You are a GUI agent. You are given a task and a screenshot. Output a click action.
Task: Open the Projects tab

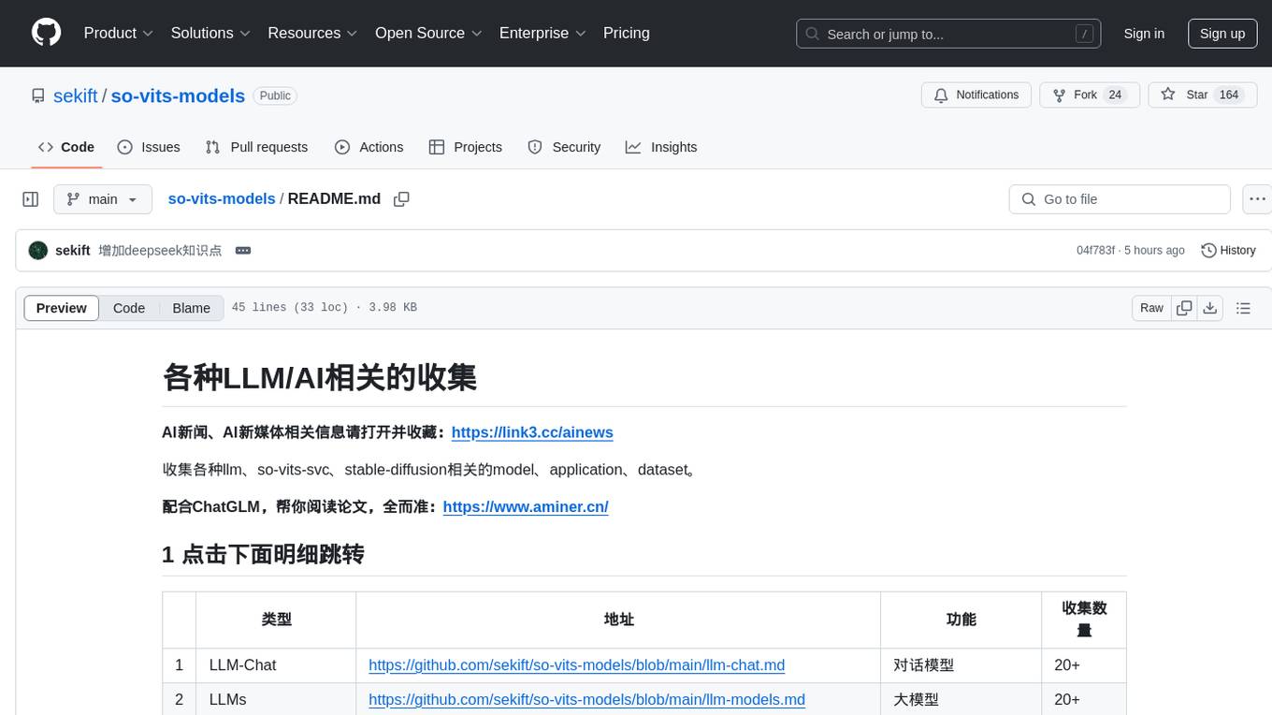click(x=466, y=147)
